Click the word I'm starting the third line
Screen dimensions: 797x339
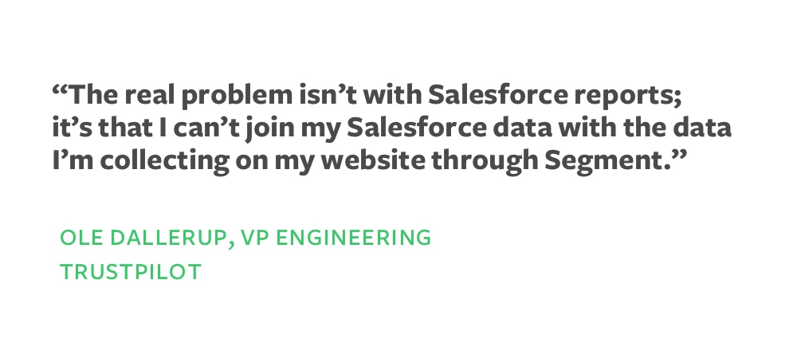tap(73, 160)
